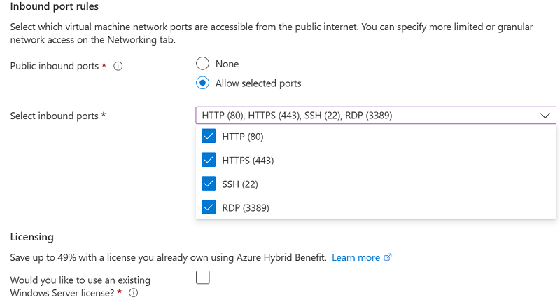Uncheck the HTTPS (443) checkbox
Image resolution: width=560 pixels, height=300 pixels.
[x=209, y=160]
